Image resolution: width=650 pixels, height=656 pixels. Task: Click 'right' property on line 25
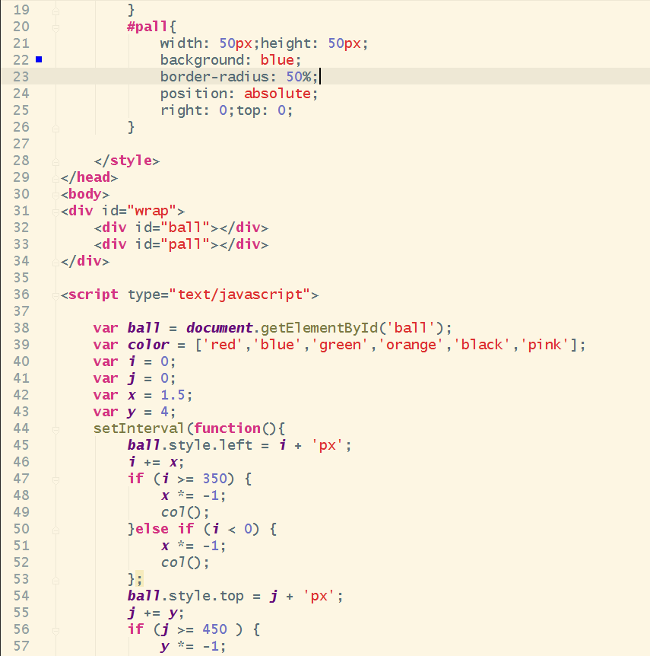point(181,110)
